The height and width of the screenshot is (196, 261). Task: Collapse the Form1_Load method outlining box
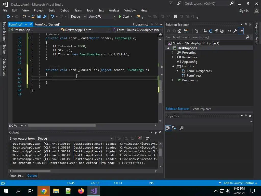(x=30, y=38)
